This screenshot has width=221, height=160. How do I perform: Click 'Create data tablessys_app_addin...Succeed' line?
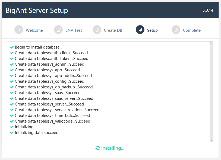(53, 76)
